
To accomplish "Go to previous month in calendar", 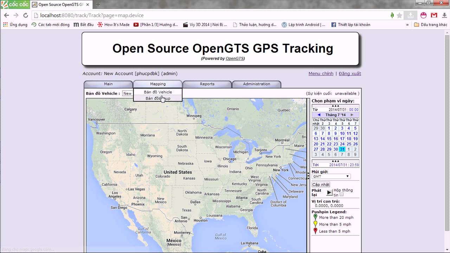I will click(x=319, y=115).
